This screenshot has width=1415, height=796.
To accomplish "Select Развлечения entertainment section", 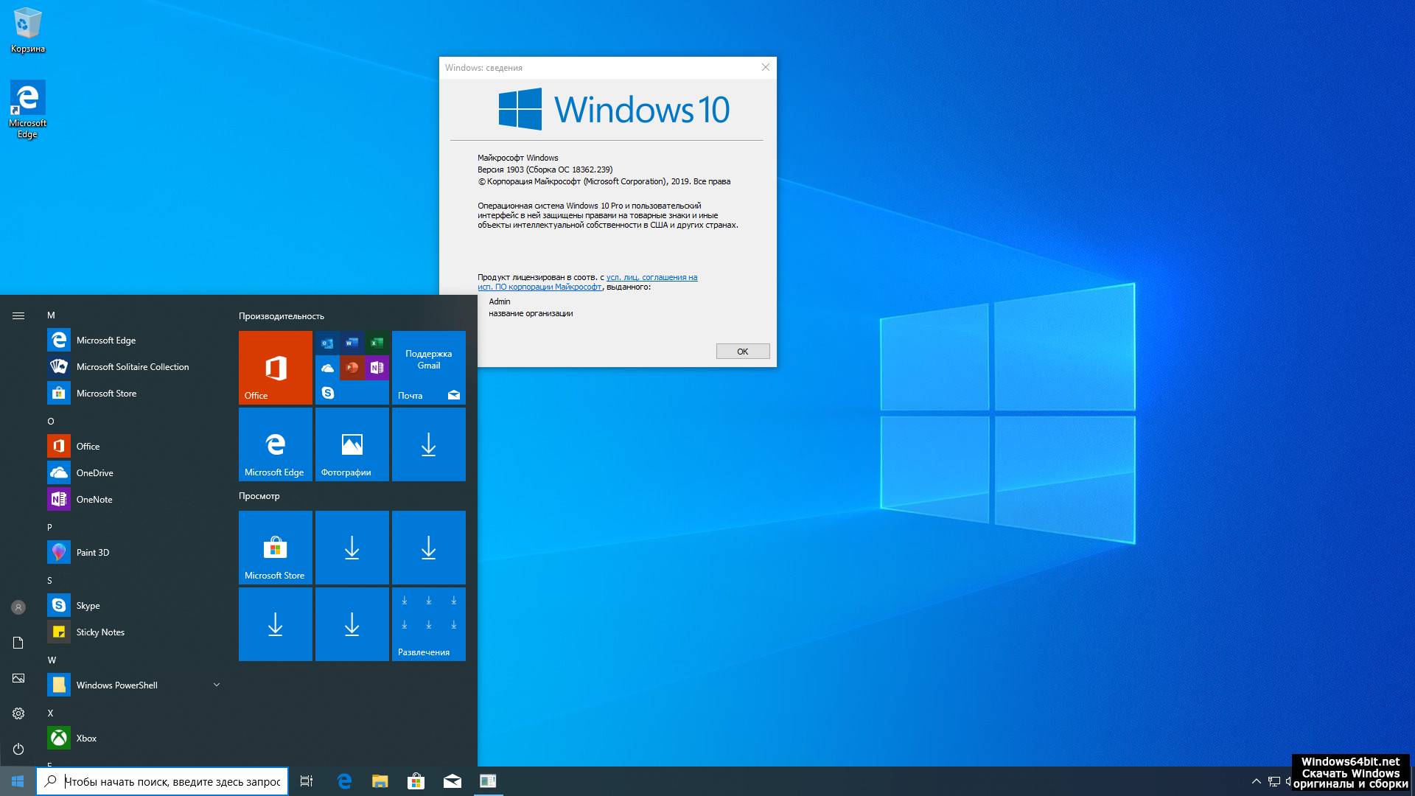I will point(427,626).
